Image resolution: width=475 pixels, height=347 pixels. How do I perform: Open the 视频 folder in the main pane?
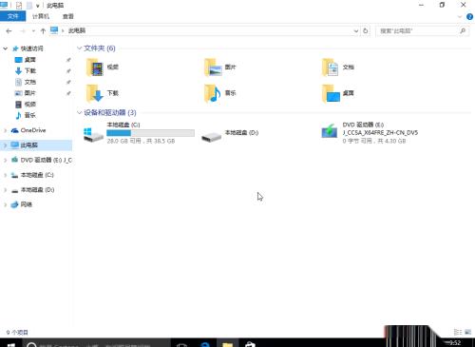pyautogui.click(x=103, y=67)
